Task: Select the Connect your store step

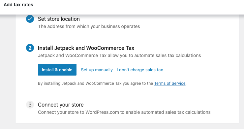Action: pos(61,105)
